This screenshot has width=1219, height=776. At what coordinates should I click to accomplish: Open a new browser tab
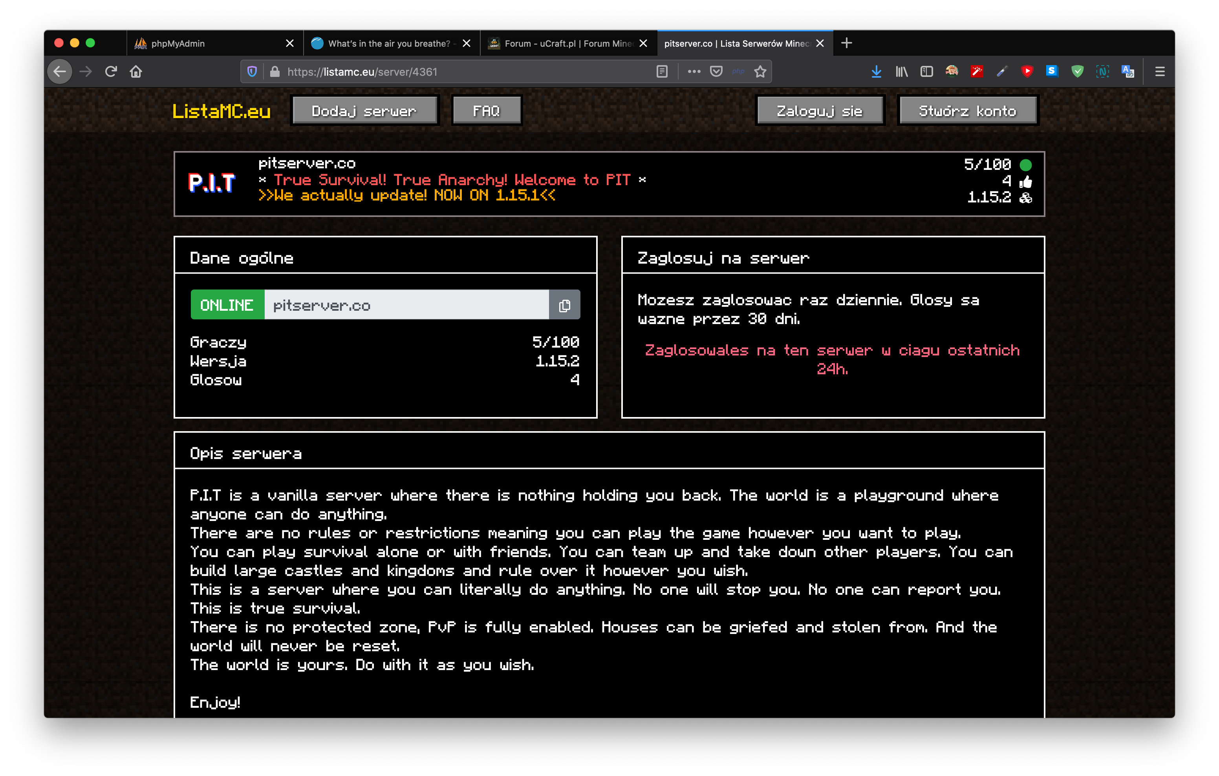(846, 44)
